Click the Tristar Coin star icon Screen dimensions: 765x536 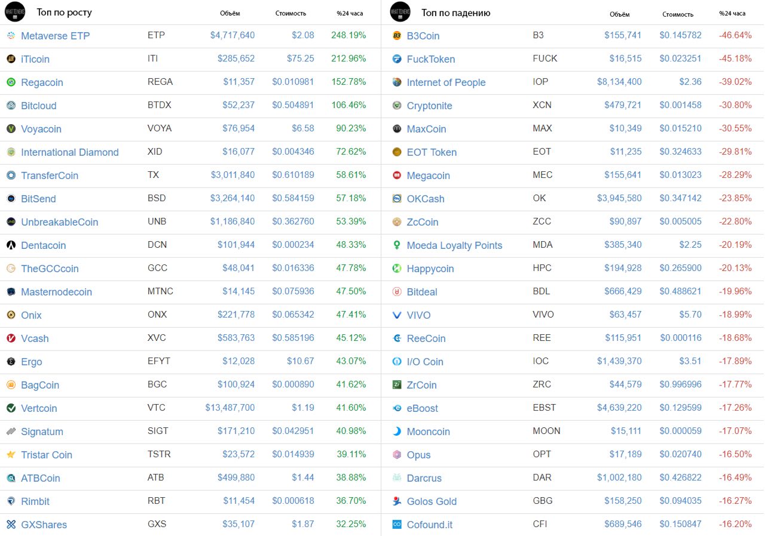click(11, 455)
